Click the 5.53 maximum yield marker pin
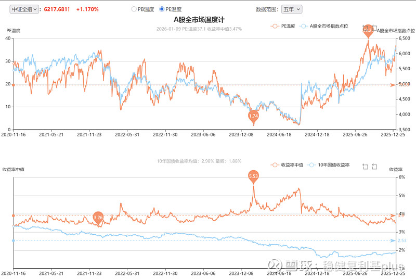The image size is (416, 279). click(x=253, y=177)
